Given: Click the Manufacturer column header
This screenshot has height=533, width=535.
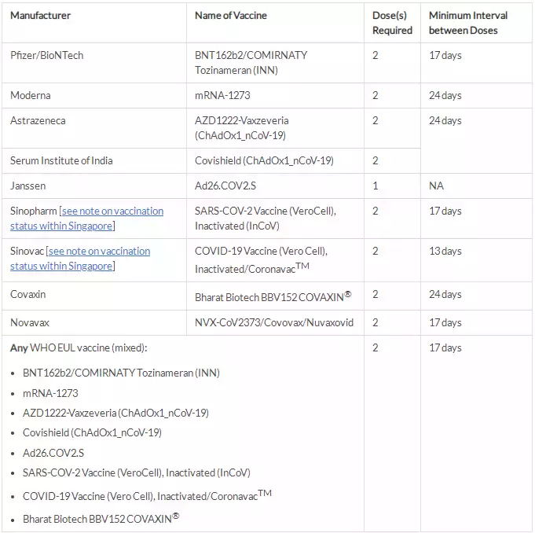Looking at the screenshot, I should (x=40, y=16).
